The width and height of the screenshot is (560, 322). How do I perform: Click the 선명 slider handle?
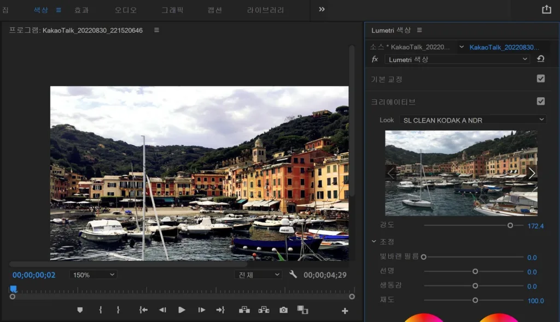(x=475, y=271)
